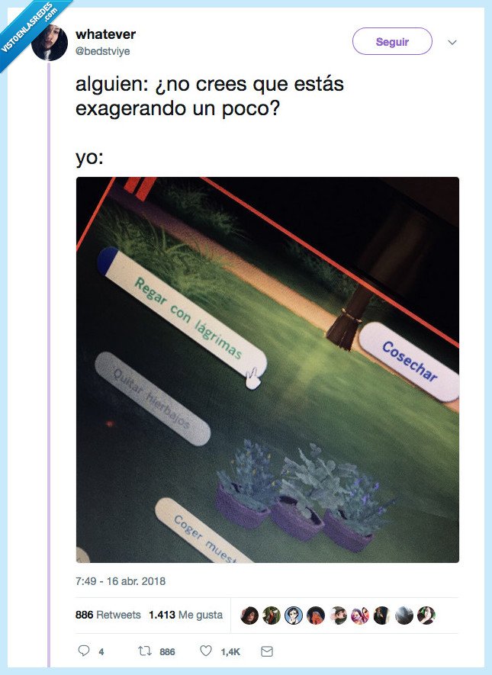Expand the tweet options chevron menu

click(x=452, y=42)
